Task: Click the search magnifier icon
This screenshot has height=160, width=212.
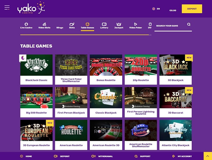Action: coord(189,24)
